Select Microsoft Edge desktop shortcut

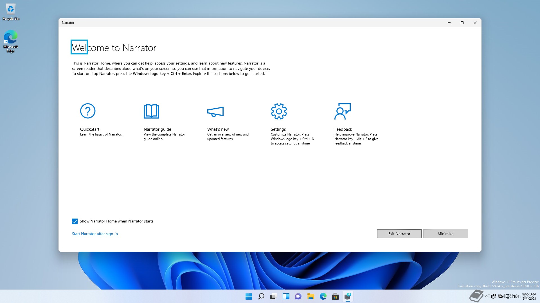[11, 41]
